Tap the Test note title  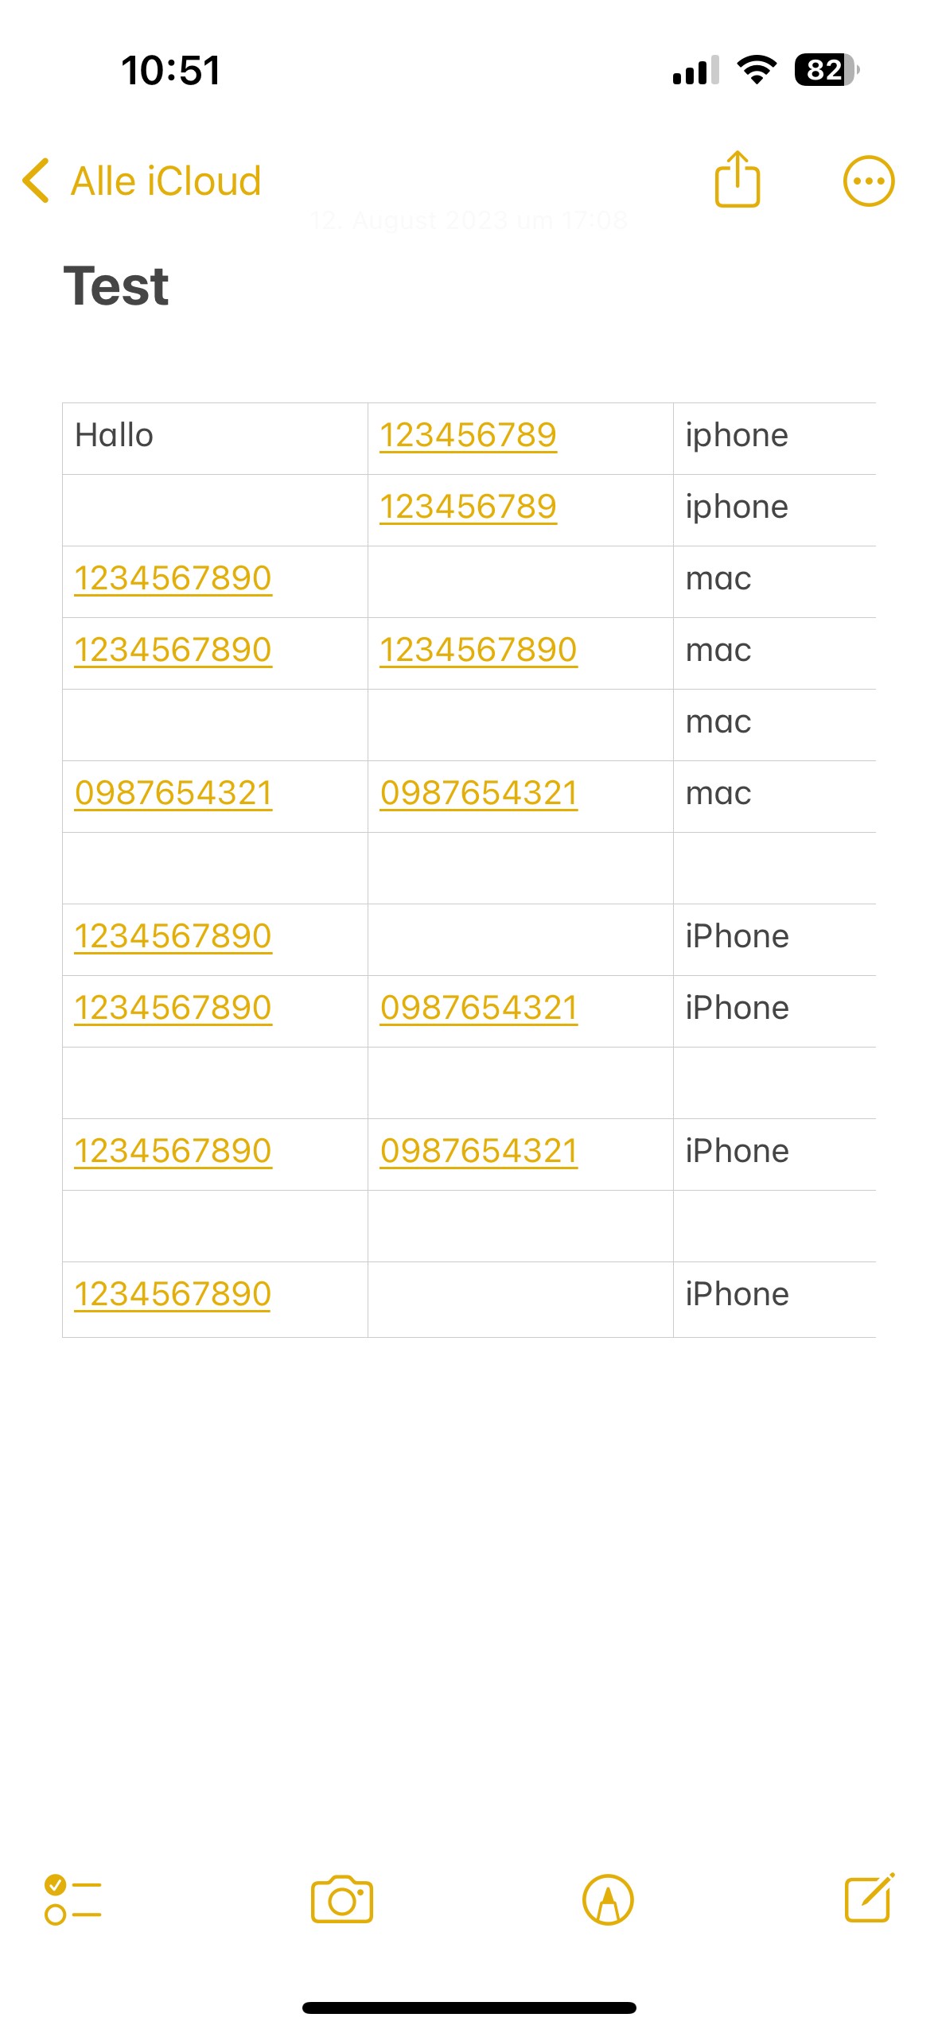(116, 286)
